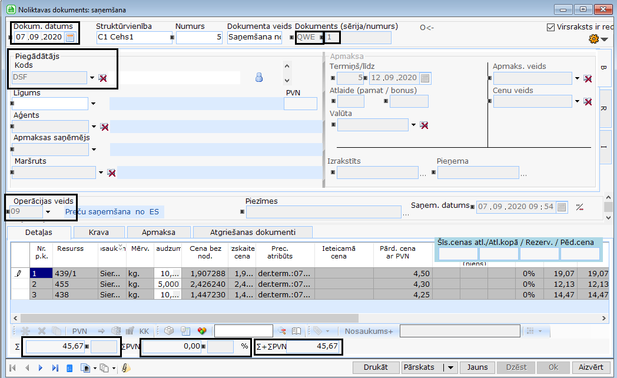Screen dimensions: 617x378
Task: Click the copy-row toolbar icon beside PVN
Action: [57, 331]
